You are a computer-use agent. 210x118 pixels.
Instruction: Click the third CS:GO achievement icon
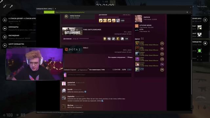pos(109,20)
